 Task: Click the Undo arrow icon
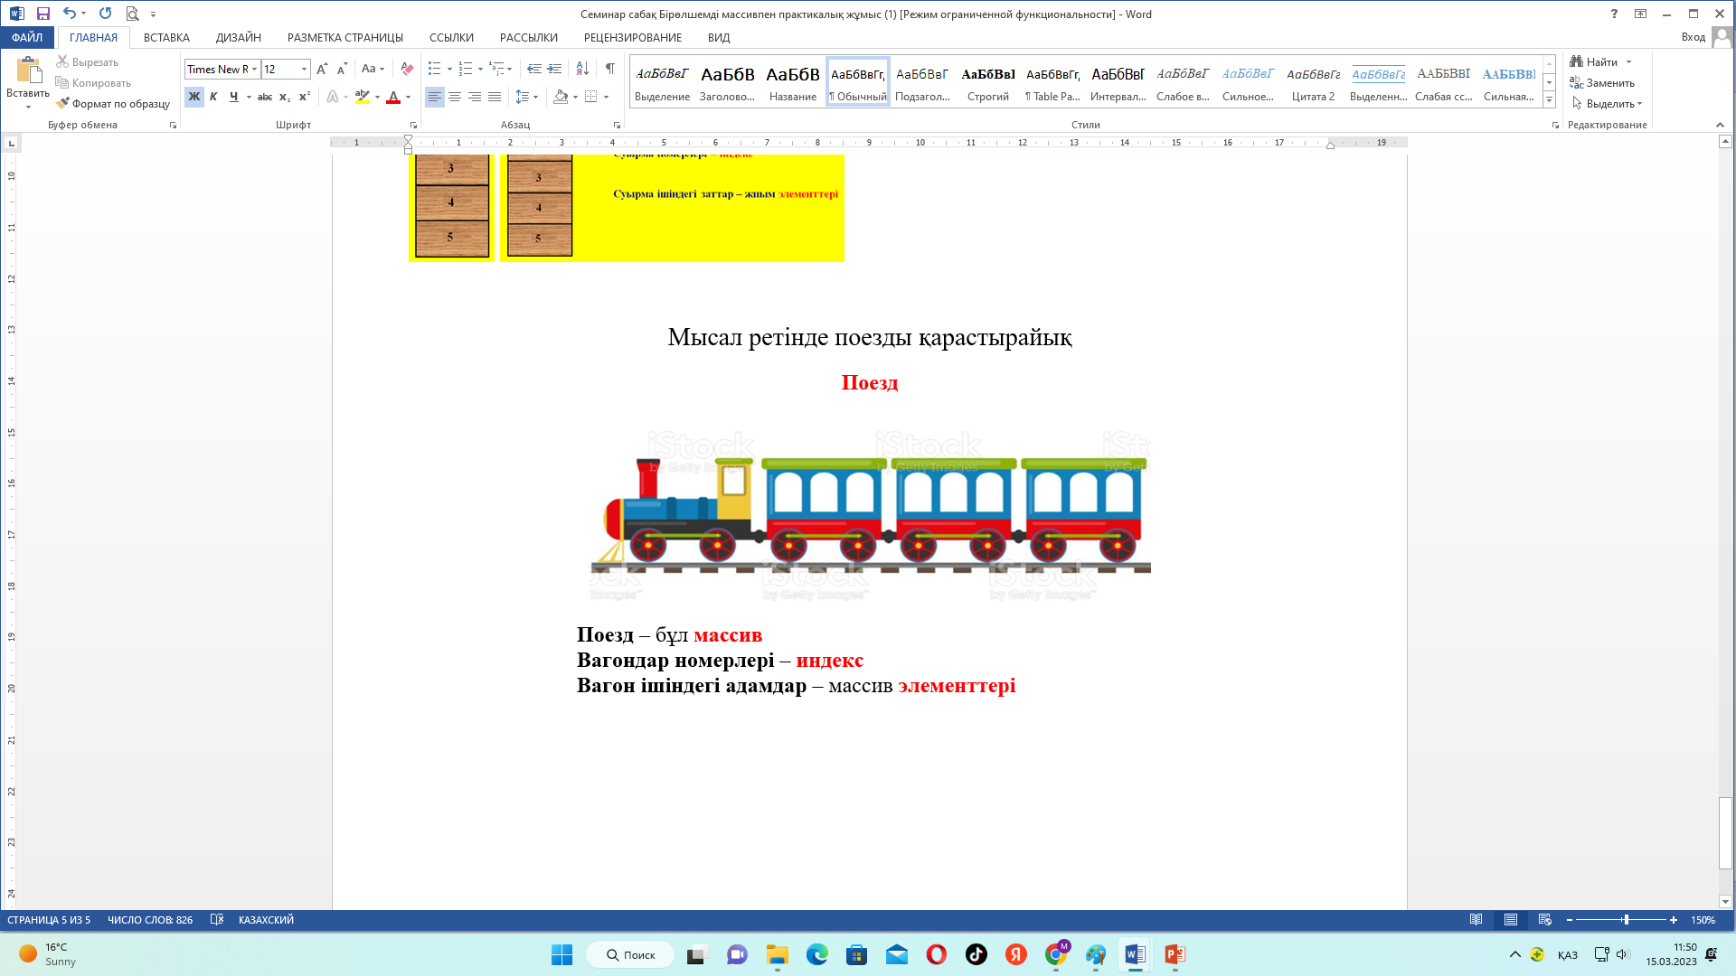[69, 14]
